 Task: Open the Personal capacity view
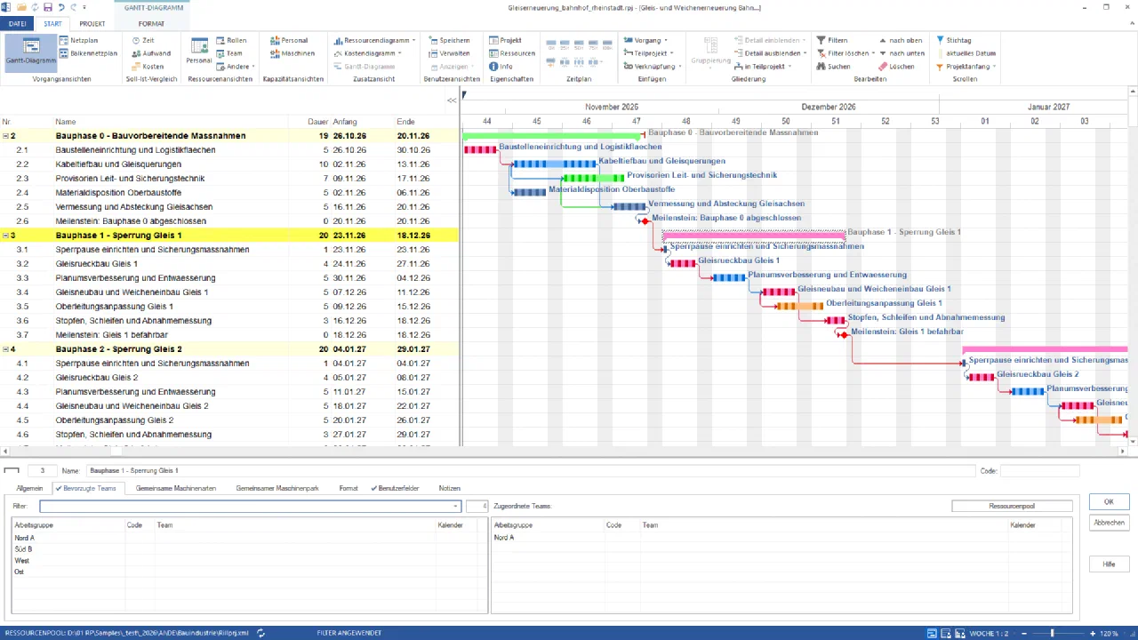[x=288, y=40]
